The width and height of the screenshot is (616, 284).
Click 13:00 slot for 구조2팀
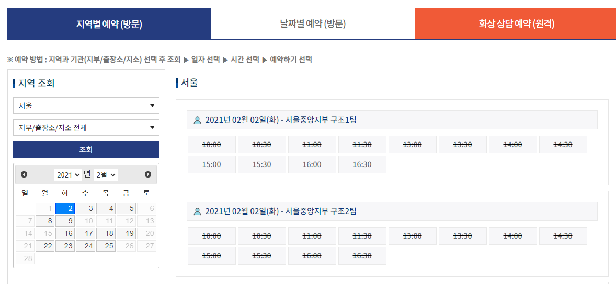coord(413,236)
